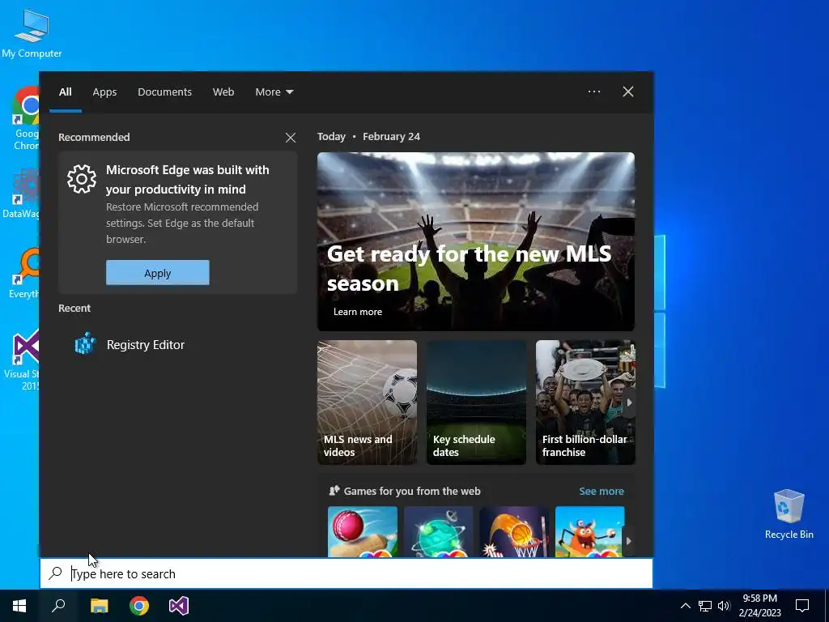Open File Explorer from taskbar
This screenshot has height=622, width=829.
pyautogui.click(x=99, y=606)
